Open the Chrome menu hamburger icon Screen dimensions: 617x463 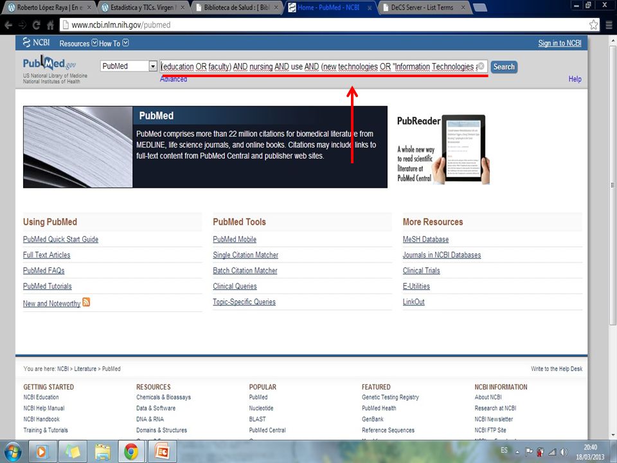point(609,25)
